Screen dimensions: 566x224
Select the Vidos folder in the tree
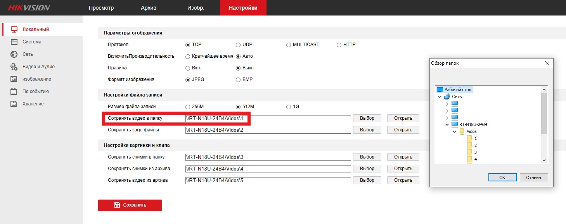pos(471,131)
